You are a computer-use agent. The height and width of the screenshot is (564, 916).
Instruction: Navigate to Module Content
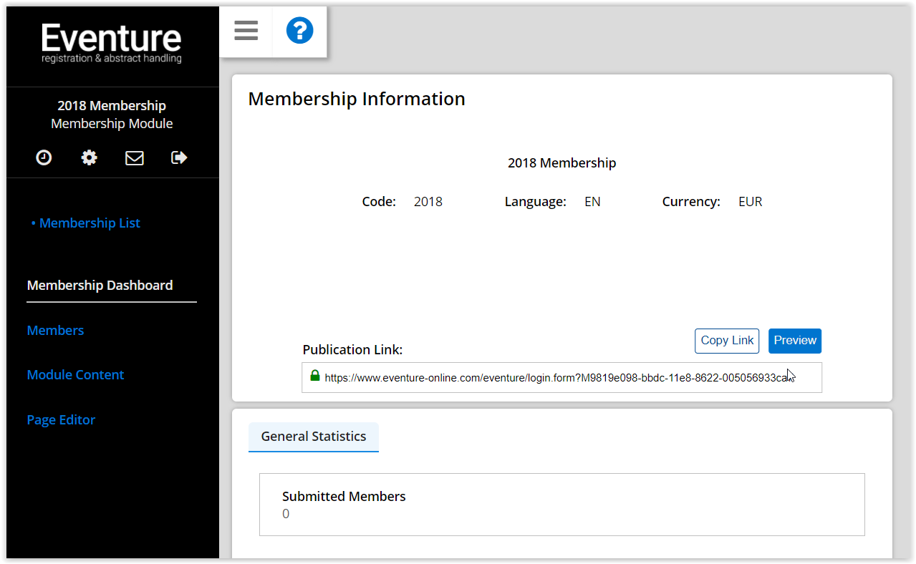coord(75,375)
